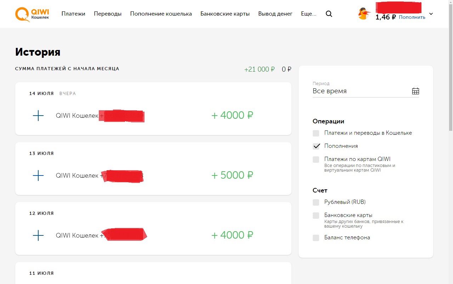The width and height of the screenshot is (453, 284).
Task: Open the QIWI Кошелек logo homepage
Action: point(32,14)
